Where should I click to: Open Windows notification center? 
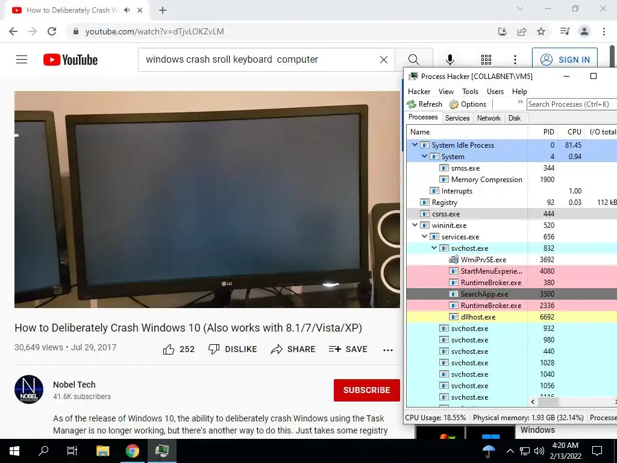click(x=597, y=451)
